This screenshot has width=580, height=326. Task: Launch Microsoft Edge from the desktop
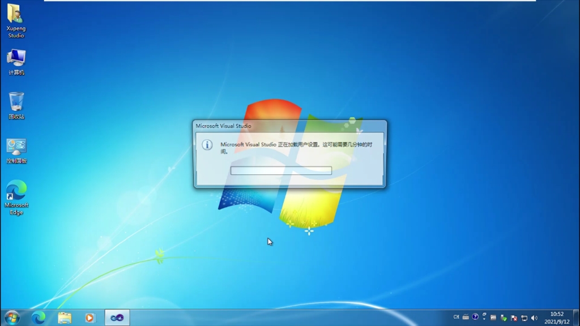[x=15, y=195]
